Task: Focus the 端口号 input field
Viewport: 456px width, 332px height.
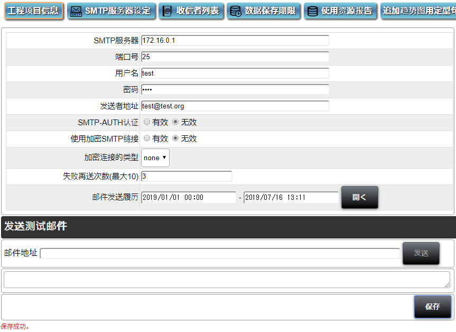Action: click(x=235, y=57)
